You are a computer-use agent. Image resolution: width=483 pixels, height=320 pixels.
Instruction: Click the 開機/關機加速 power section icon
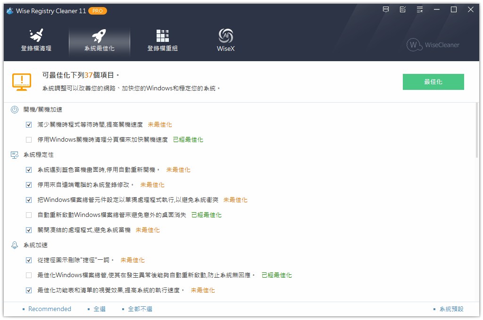15,110
